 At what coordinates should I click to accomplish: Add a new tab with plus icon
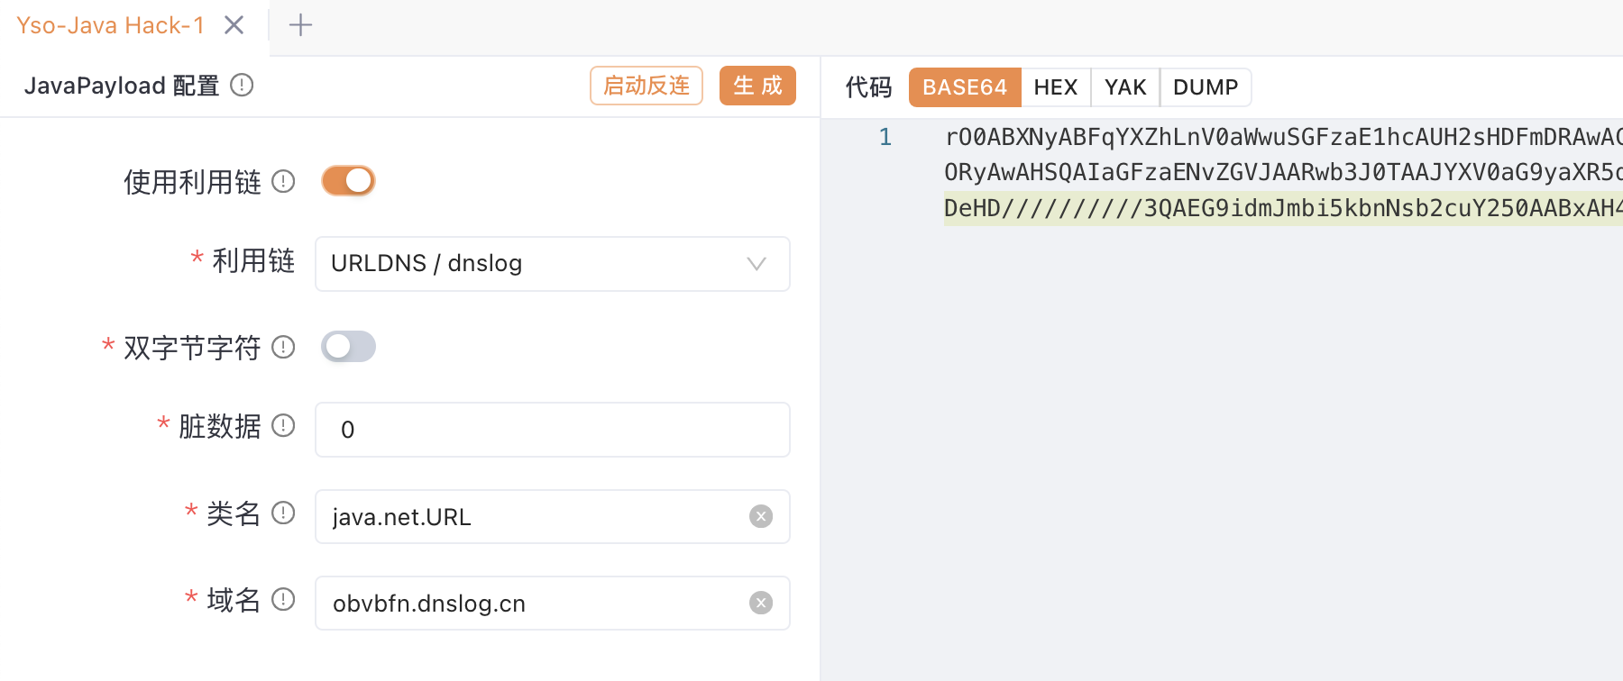point(300,25)
